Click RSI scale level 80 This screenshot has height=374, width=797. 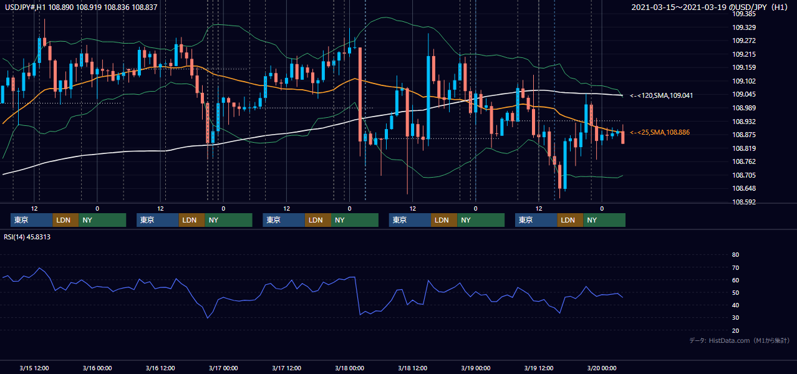(735, 255)
